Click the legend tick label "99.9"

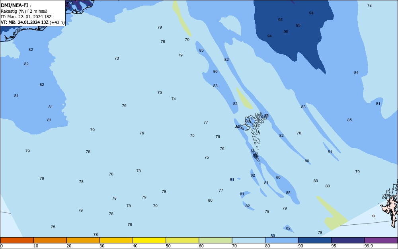click(369, 246)
